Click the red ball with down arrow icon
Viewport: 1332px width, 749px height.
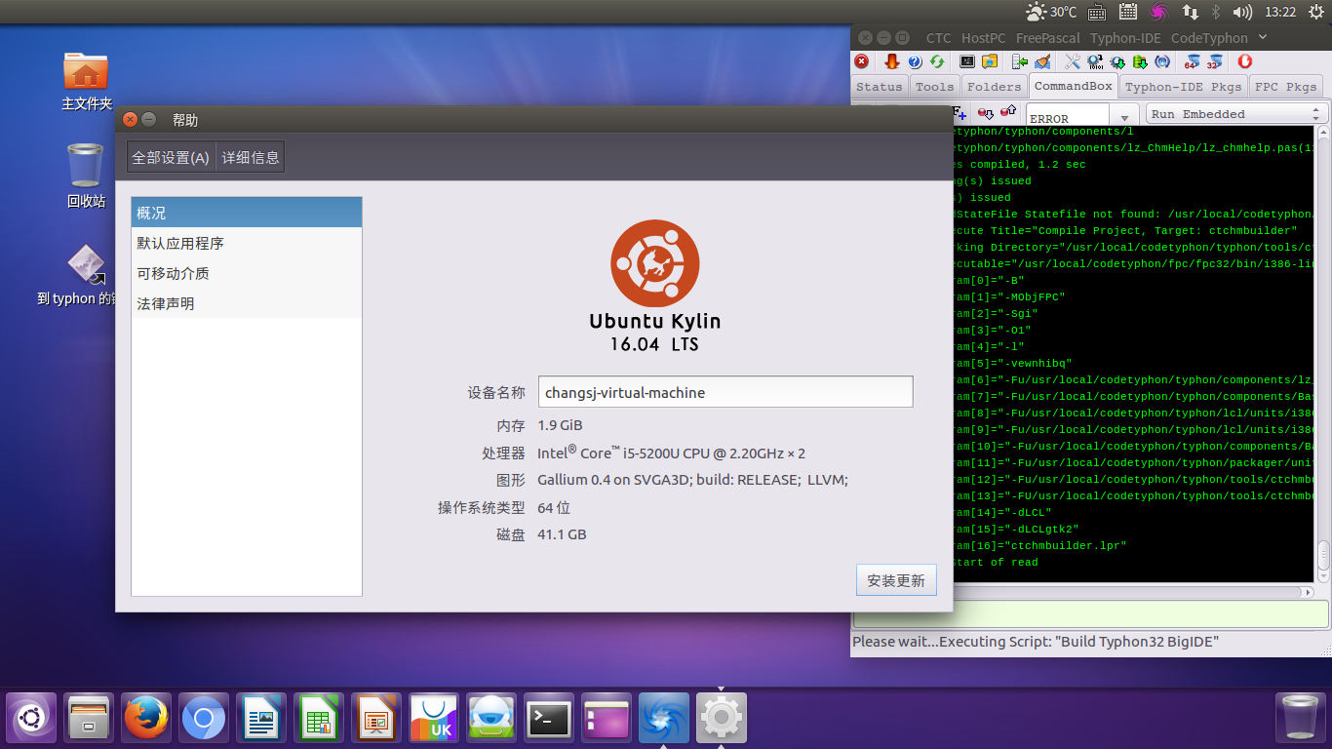coord(986,113)
